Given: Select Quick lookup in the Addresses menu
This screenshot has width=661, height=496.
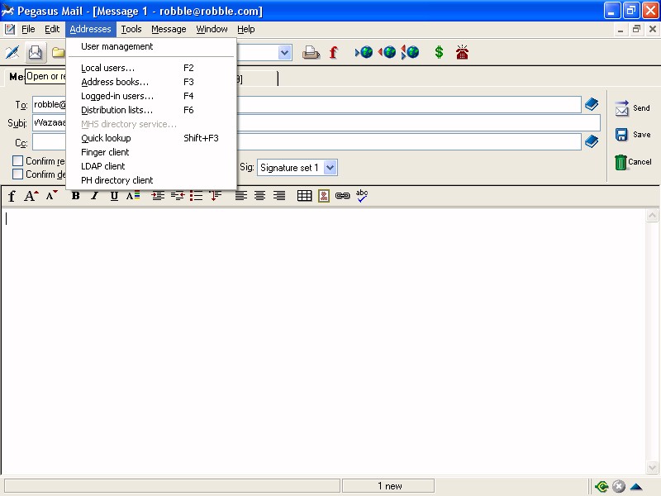Looking at the screenshot, I should (151, 138).
